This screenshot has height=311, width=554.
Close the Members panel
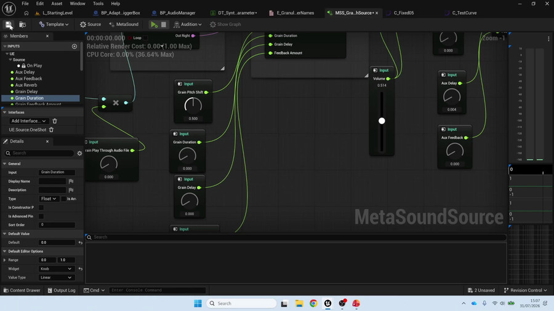pos(47,36)
